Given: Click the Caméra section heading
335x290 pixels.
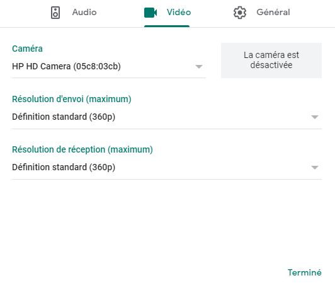Looking at the screenshot, I should (27, 49).
